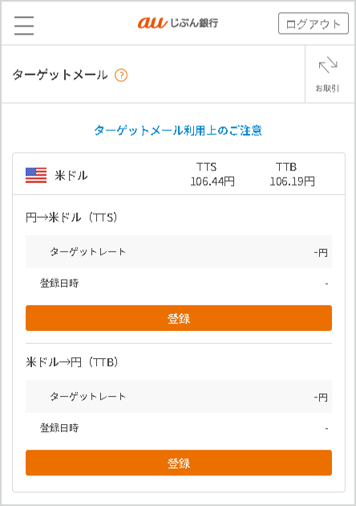Select the TTS ターゲットレート row
This screenshot has height=506, width=356.
coord(179,251)
